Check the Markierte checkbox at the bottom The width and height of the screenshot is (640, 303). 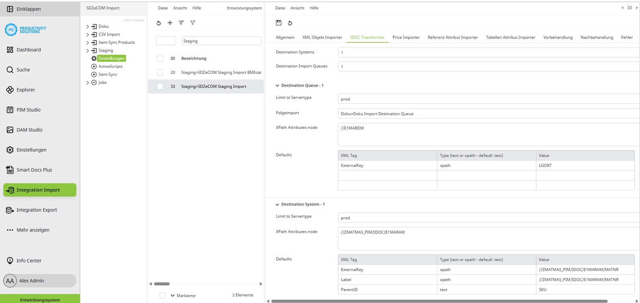(x=163, y=295)
